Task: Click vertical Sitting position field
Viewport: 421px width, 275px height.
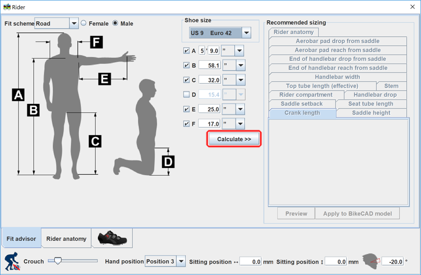Action: pyautogui.click(x=336, y=261)
